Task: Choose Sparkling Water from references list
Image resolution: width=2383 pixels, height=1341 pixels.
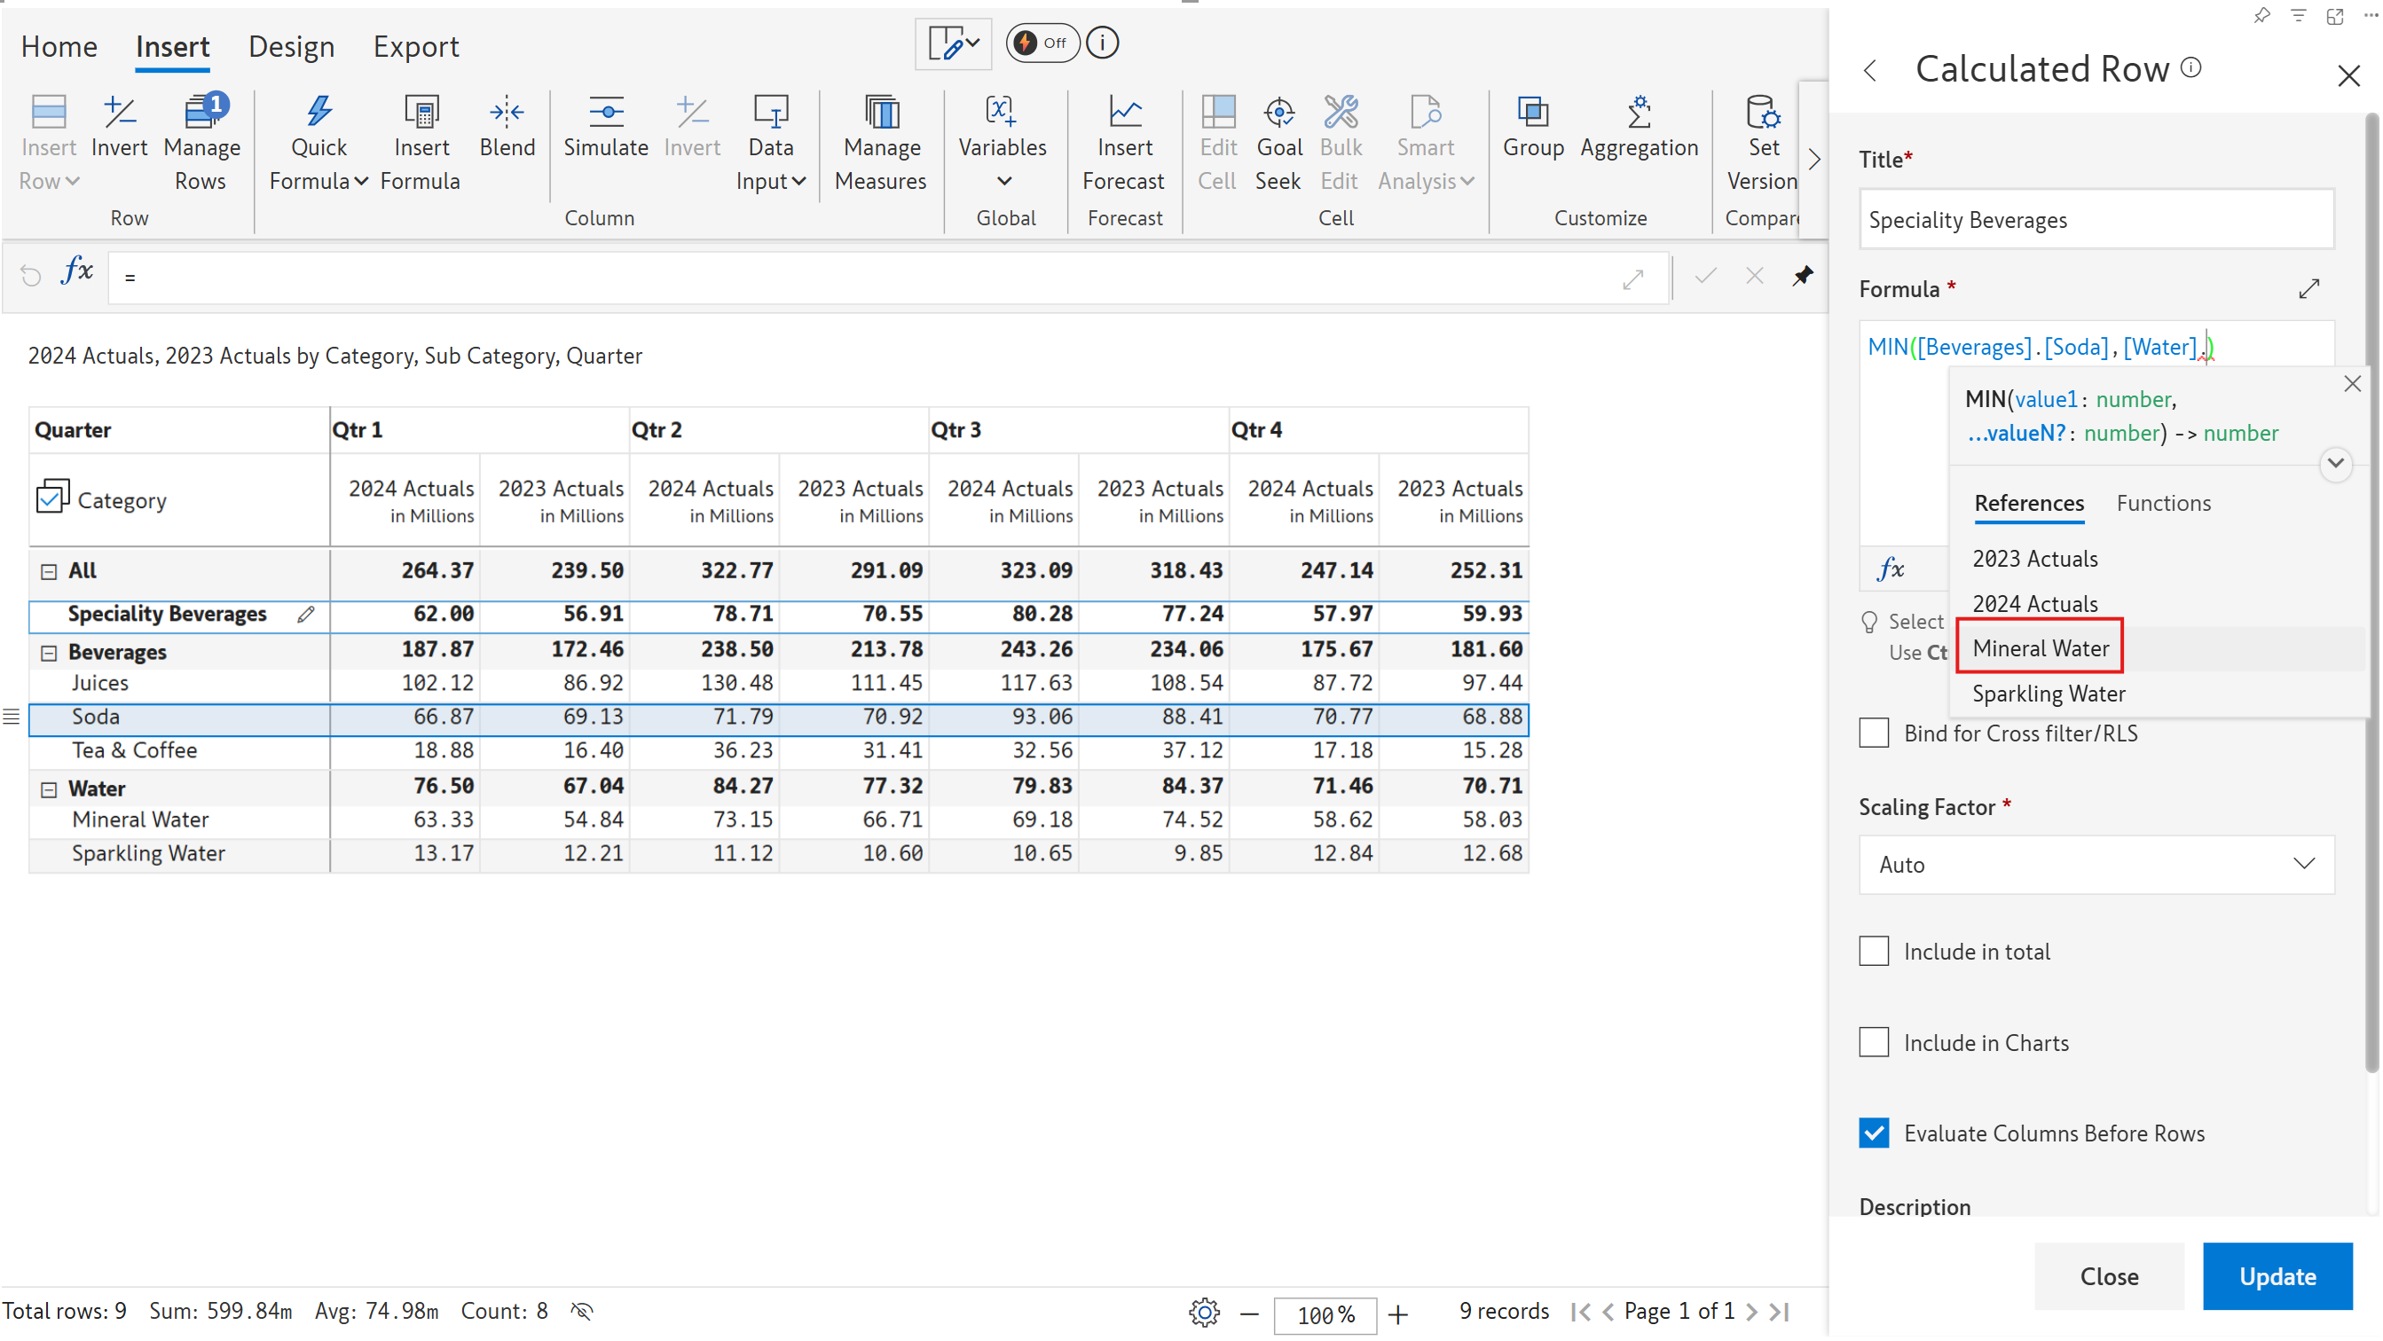Action: [x=2049, y=694]
